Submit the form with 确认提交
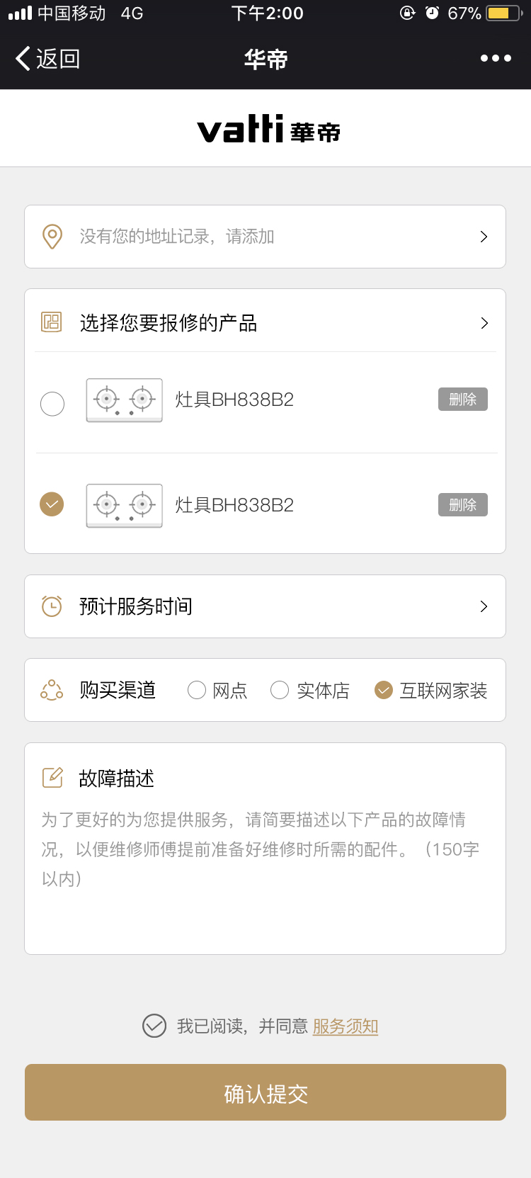 coord(265,1092)
